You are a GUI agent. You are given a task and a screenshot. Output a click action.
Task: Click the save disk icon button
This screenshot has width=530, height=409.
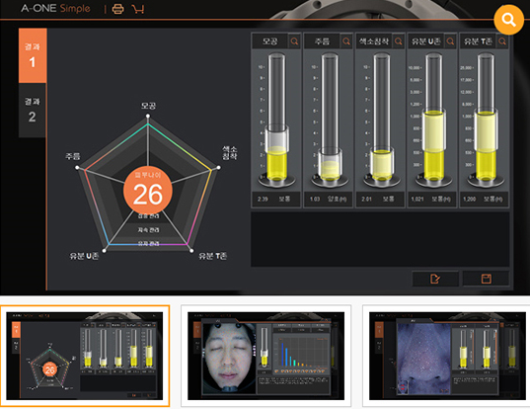[486, 279]
